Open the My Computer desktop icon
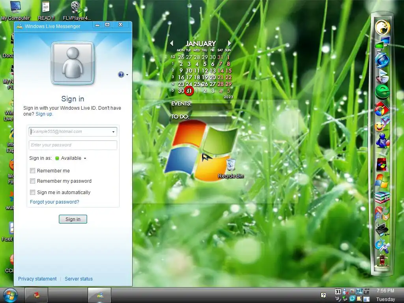 15,10
